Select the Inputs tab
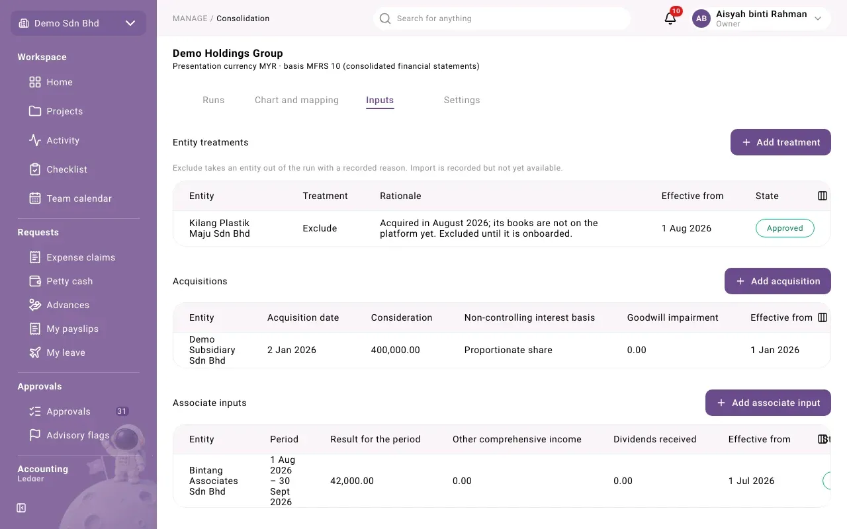The image size is (847, 529). tap(380, 100)
